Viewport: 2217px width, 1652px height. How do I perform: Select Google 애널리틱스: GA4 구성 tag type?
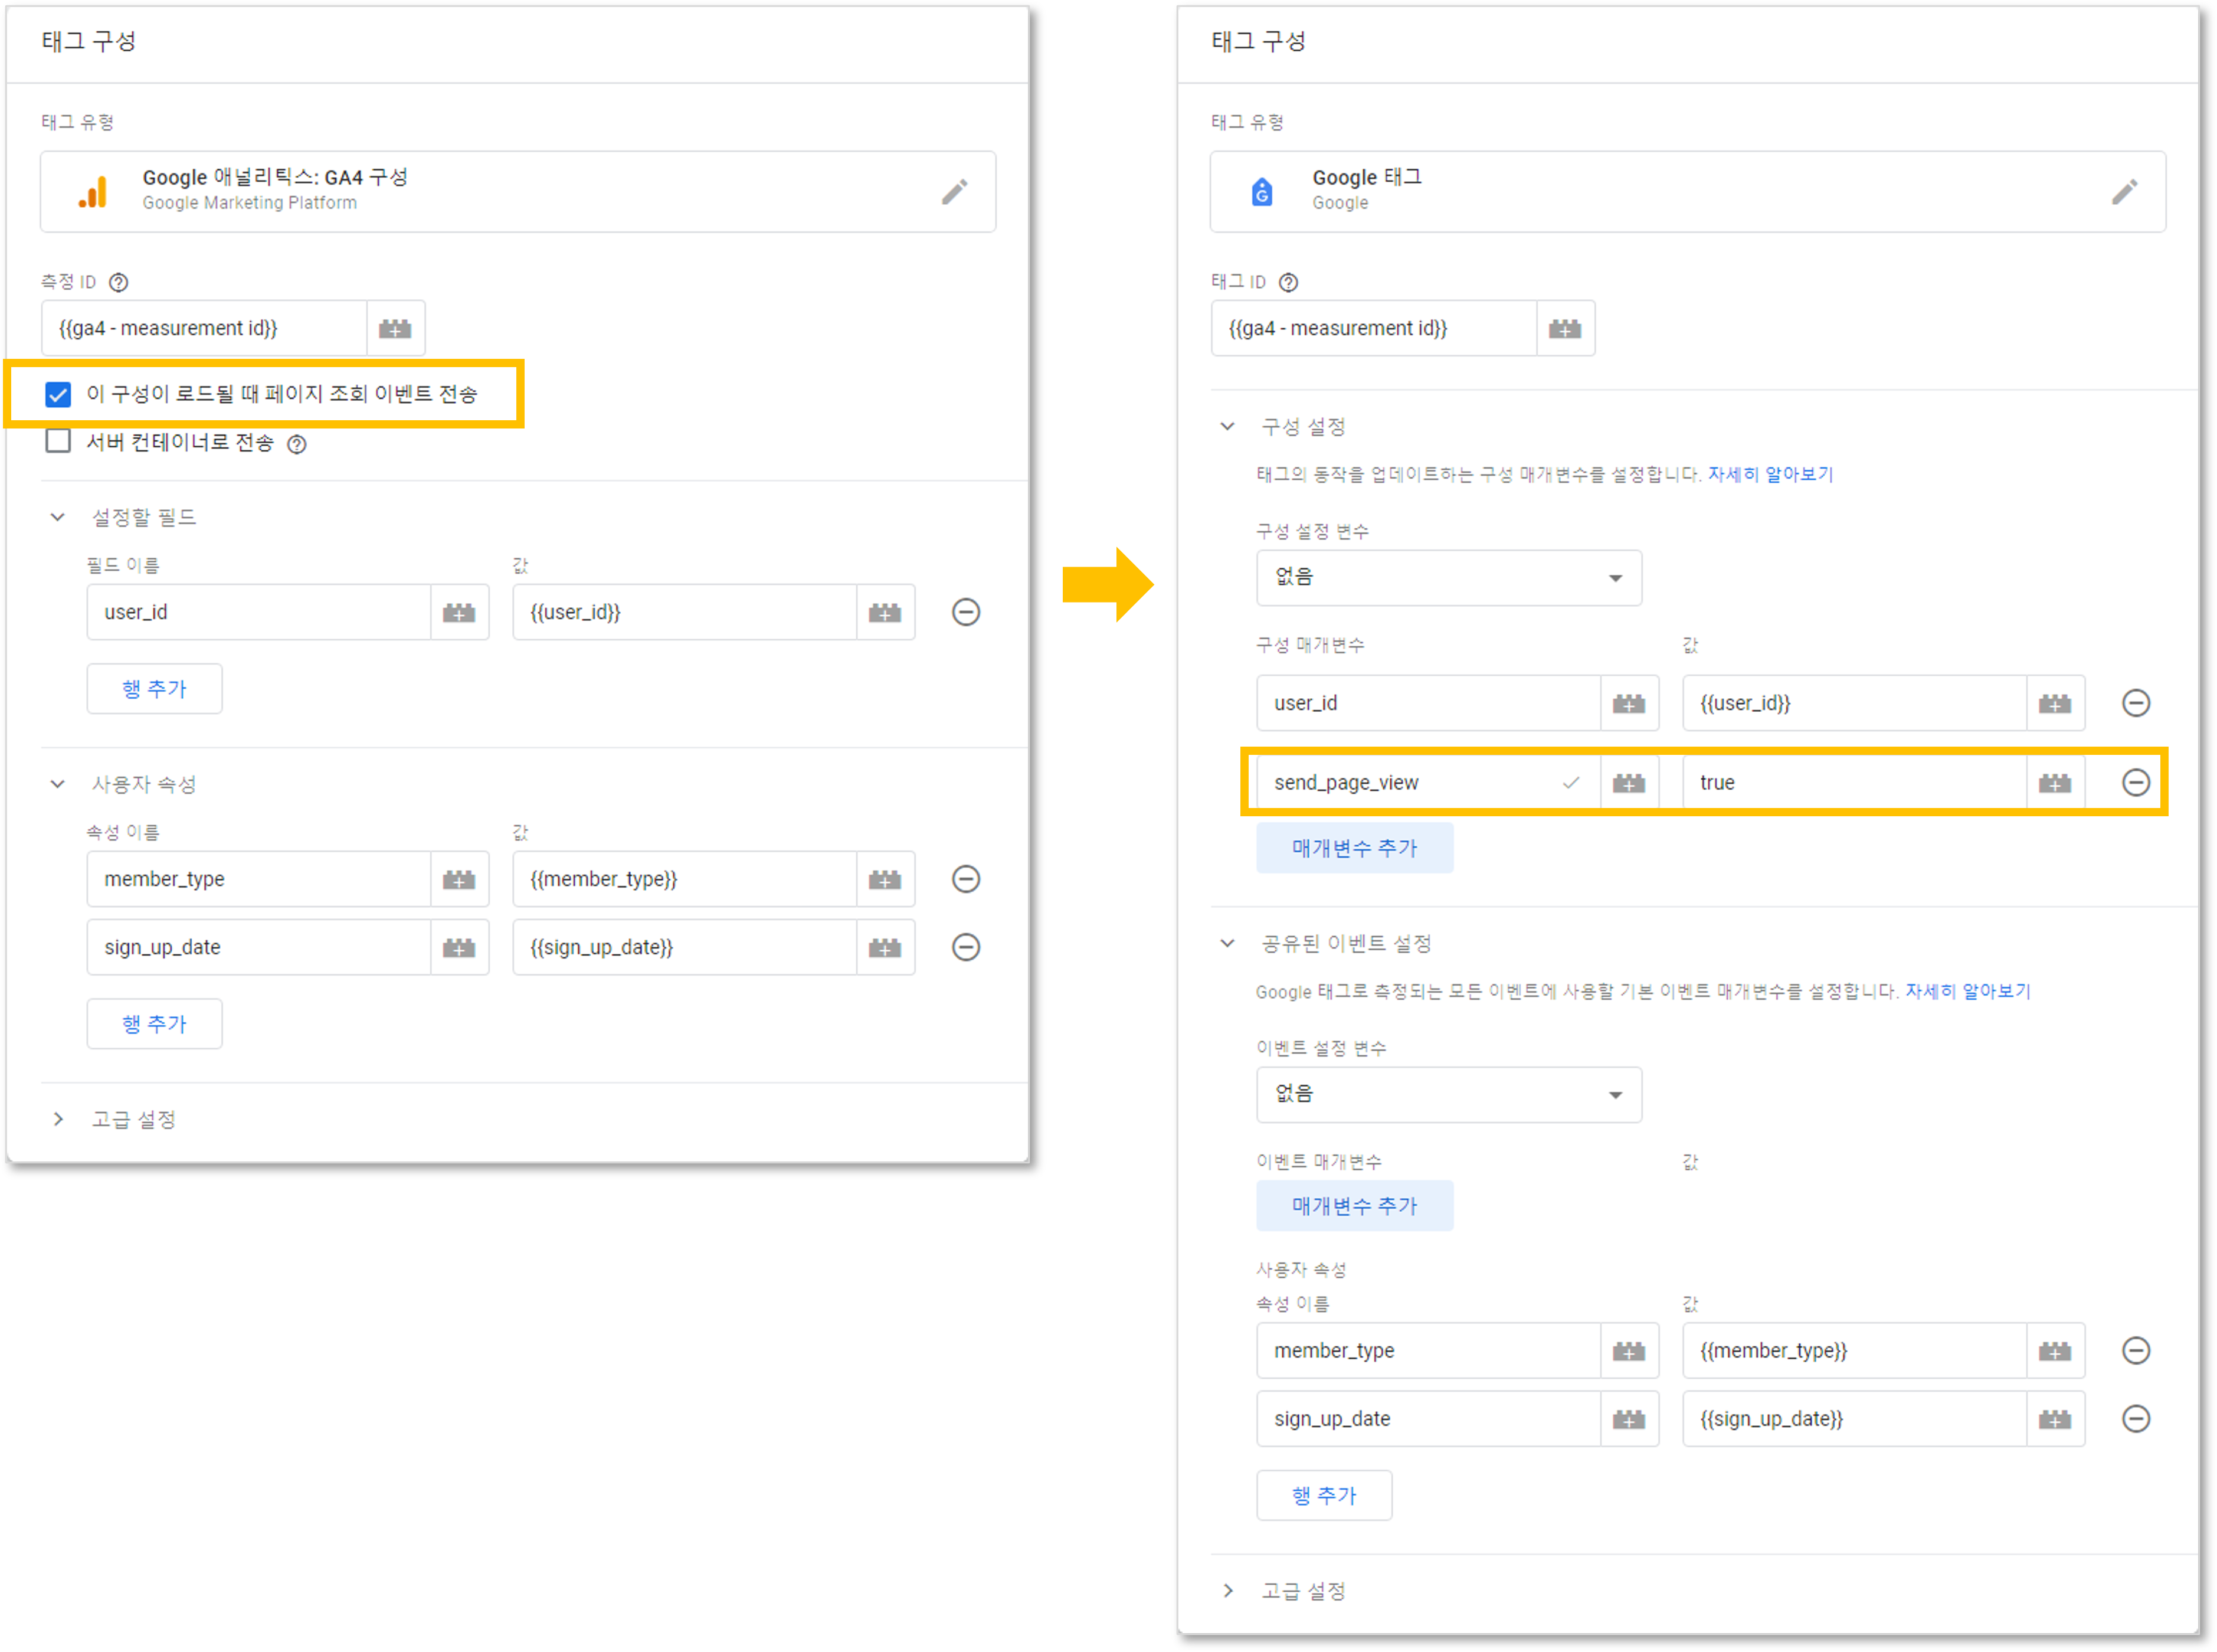pos(518,192)
